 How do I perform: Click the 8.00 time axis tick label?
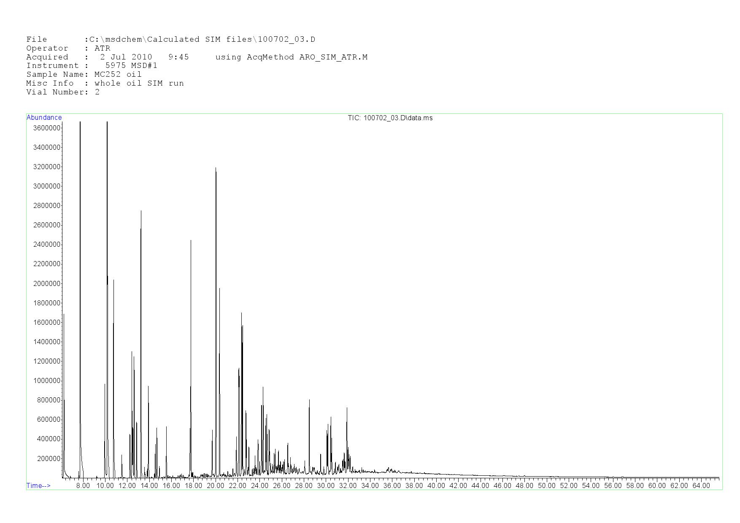[83, 485]
